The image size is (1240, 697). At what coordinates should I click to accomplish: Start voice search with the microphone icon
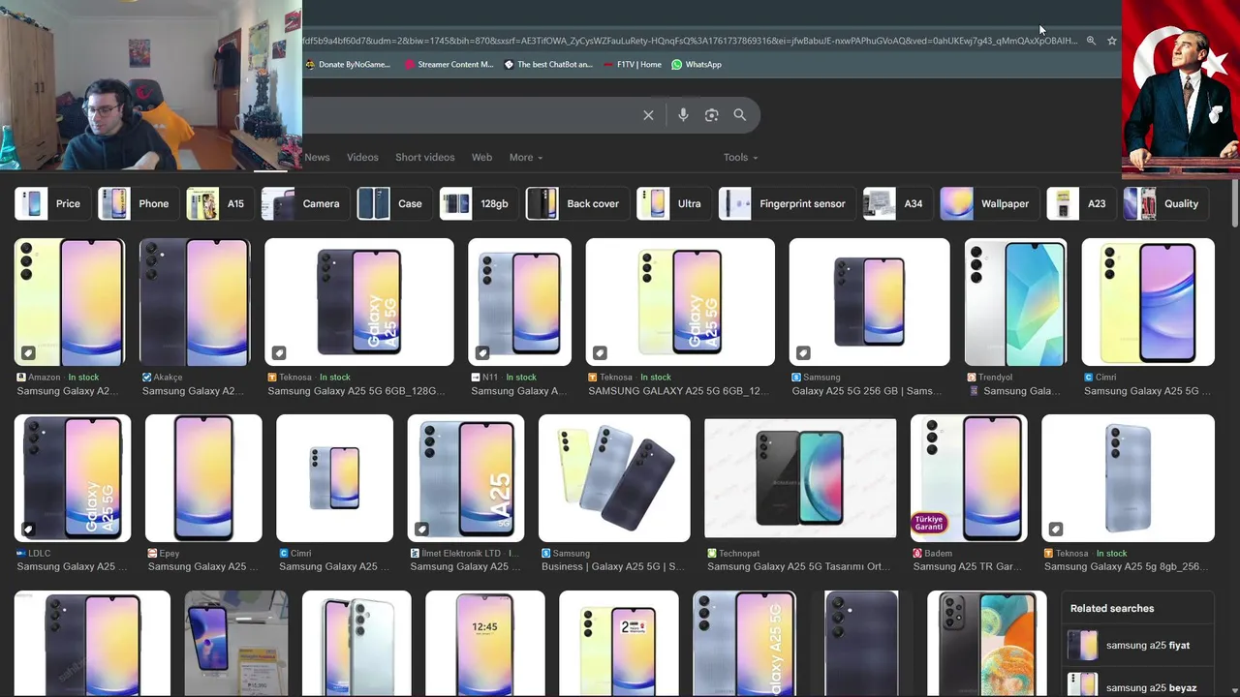point(683,115)
